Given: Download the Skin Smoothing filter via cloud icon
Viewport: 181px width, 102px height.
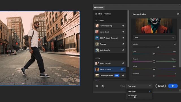Looking at the screenshot, I should tap(123, 26).
